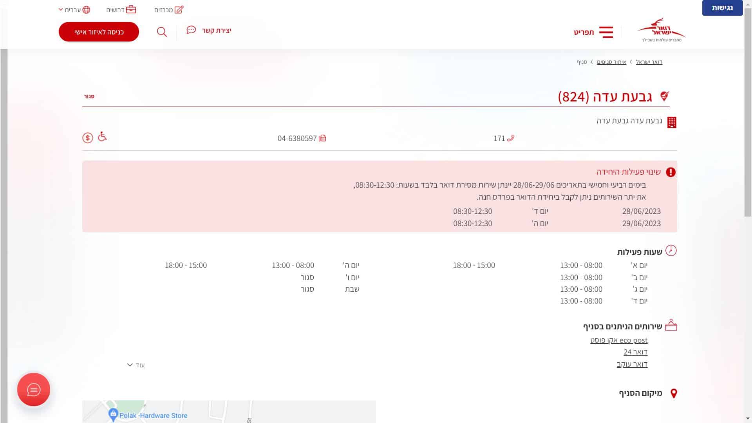Open דרושים jobs link
This screenshot has height=423, width=752.
pos(115,10)
